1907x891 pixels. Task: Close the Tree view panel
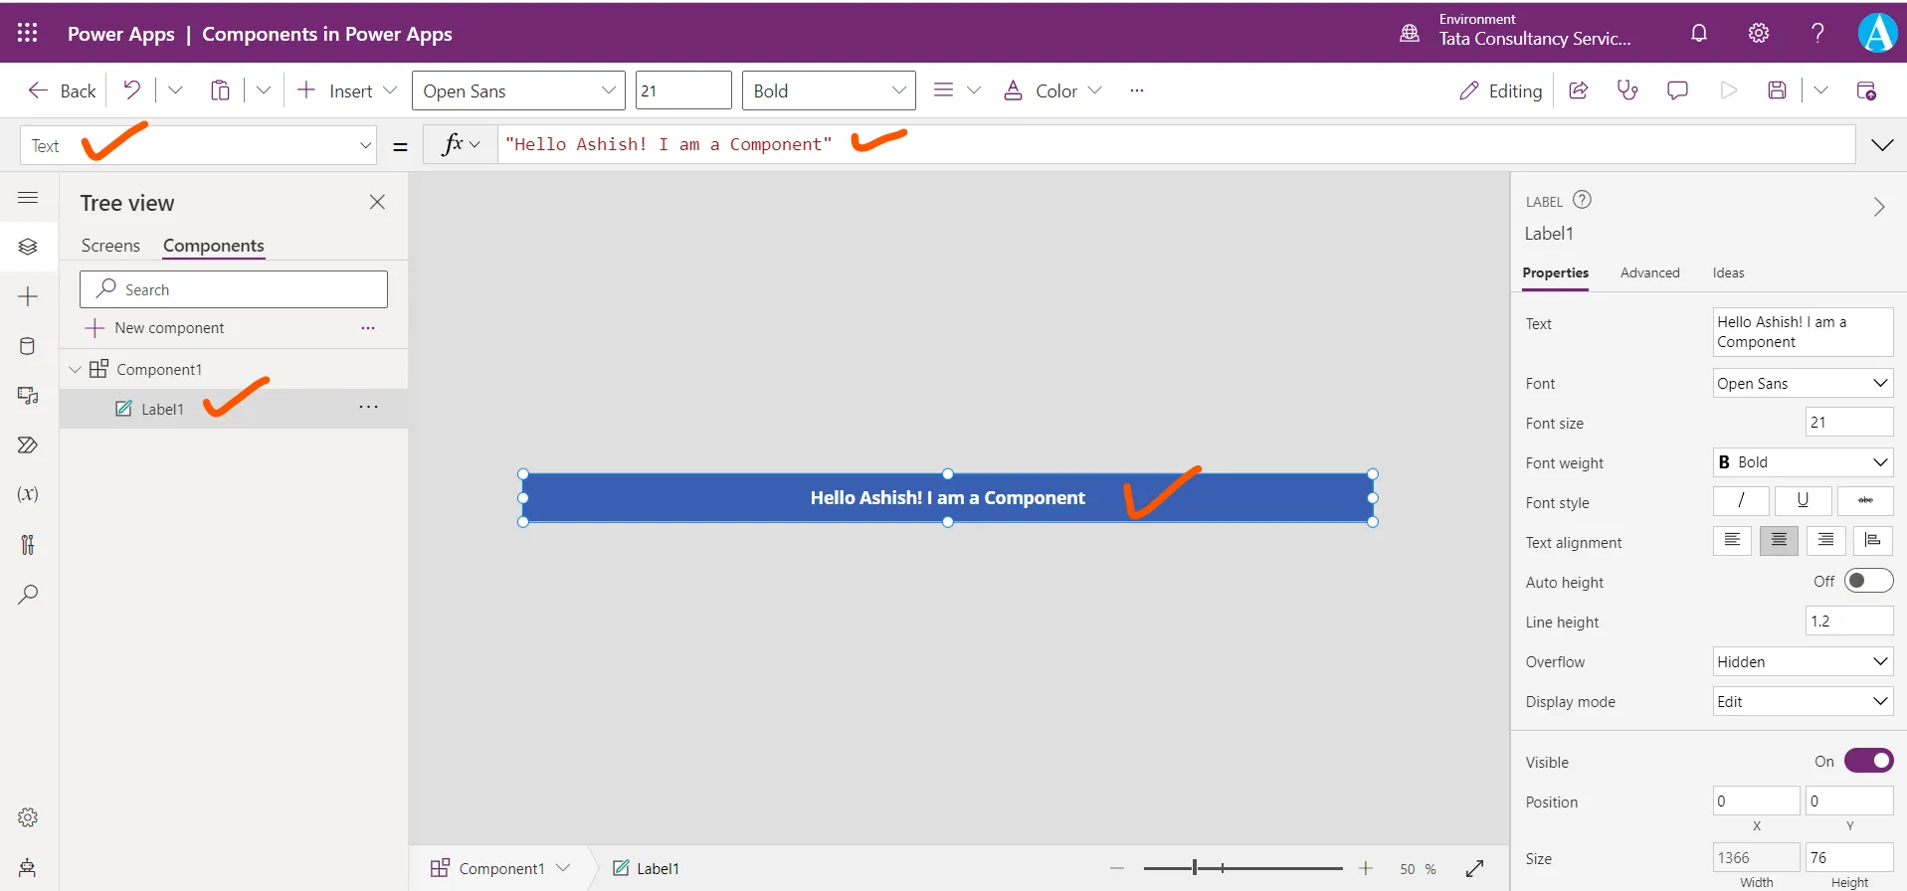coord(377,202)
